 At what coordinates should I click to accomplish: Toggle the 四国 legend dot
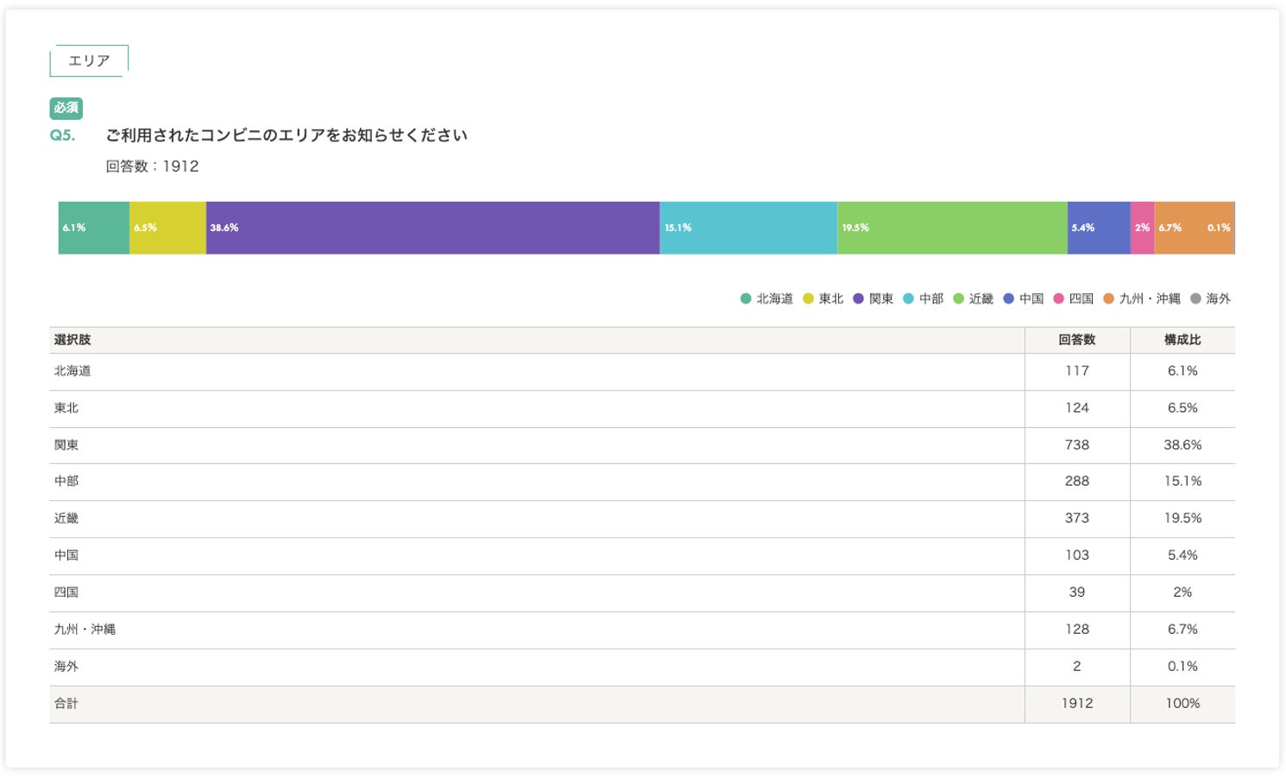(x=1058, y=298)
